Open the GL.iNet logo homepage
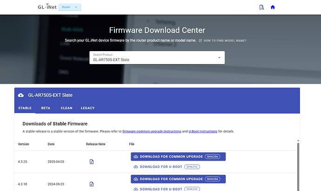This screenshot has width=321, height=191. click(47, 7)
